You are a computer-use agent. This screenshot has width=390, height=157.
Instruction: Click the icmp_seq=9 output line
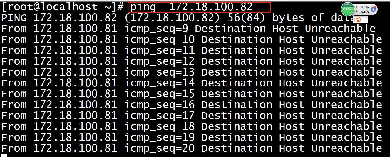(x=188, y=29)
